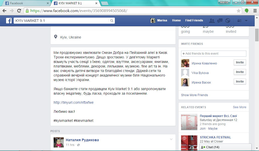
Task: Go to Home in the Facebook bar
Action: click(176, 20)
